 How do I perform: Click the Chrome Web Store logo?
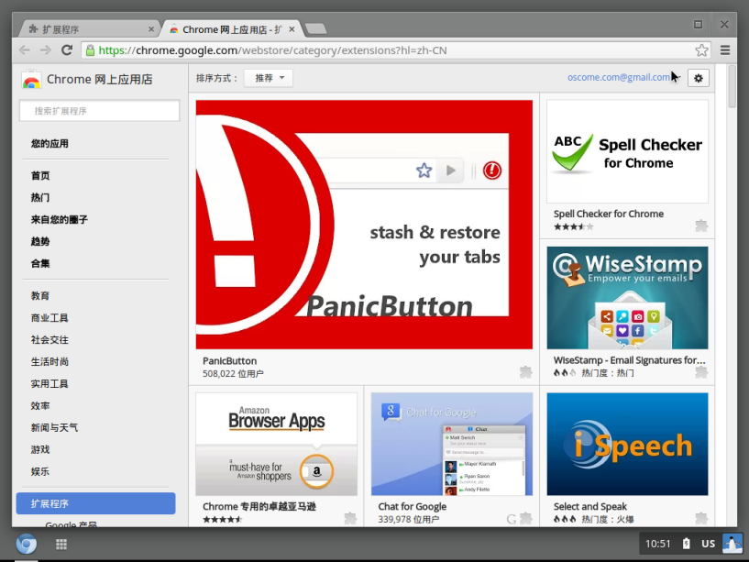pos(31,80)
